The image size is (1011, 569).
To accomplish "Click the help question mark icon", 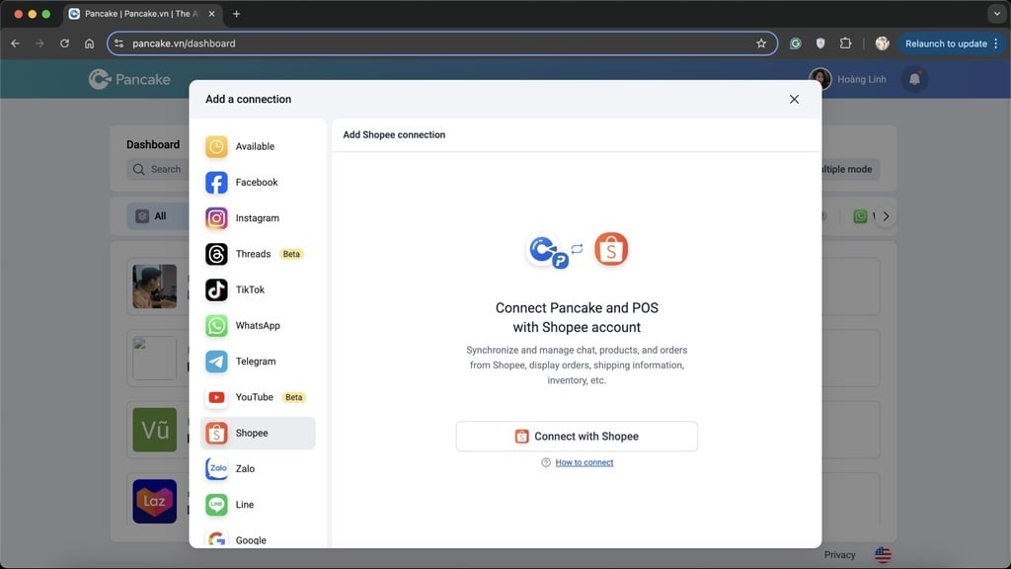I will pos(546,462).
